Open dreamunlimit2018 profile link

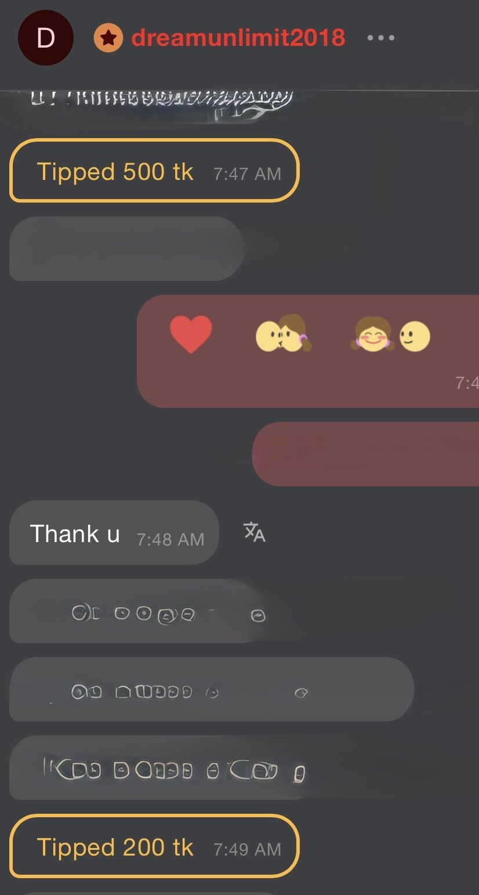(x=238, y=38)
